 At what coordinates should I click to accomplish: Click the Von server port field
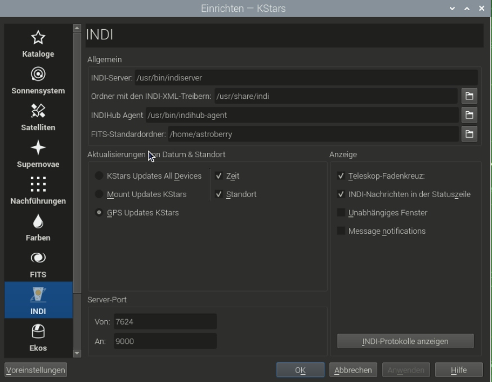point(165,321)
